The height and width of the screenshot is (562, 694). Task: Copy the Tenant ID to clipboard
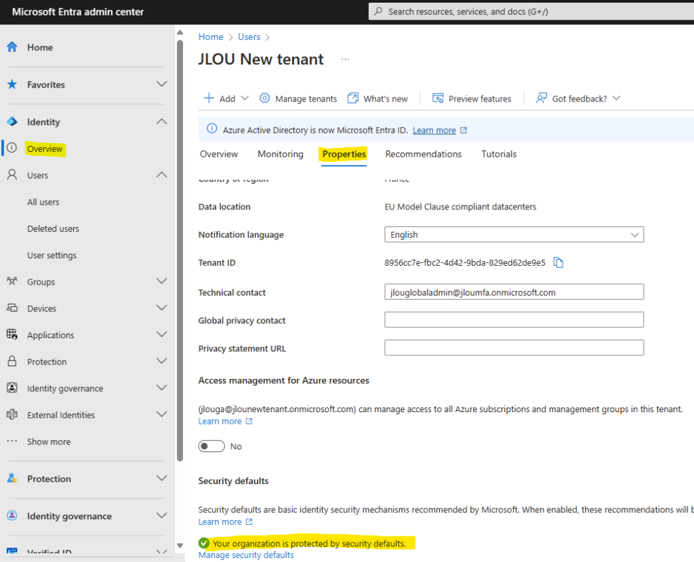point(558,262)
